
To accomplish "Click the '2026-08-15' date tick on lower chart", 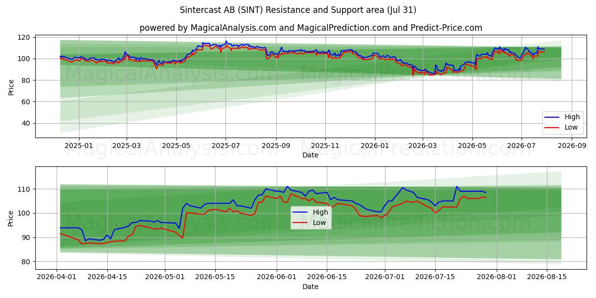I will (546, 277).
